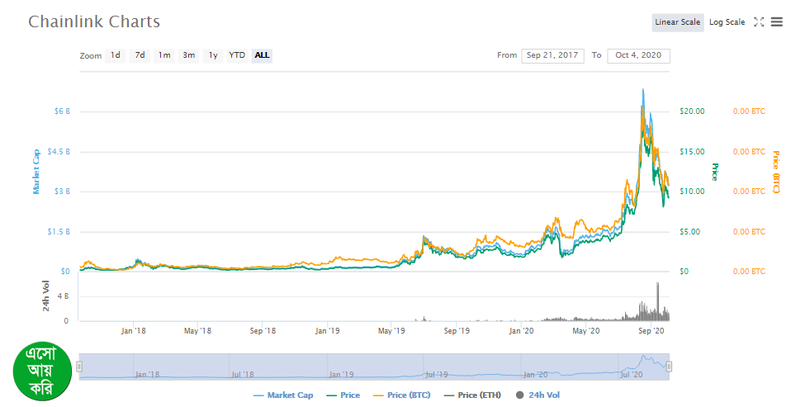Set zoom range to 7d
This screenshot has width=805, height=407.
[x=140, y=55]
